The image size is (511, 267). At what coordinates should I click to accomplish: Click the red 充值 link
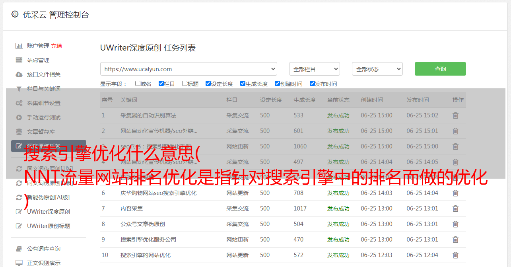tap(56, 46)
